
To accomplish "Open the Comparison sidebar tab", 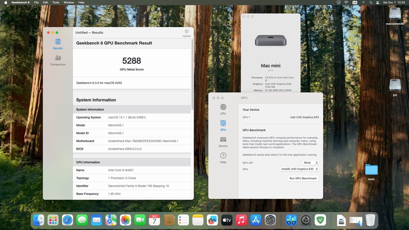I will tap(58, 60).
